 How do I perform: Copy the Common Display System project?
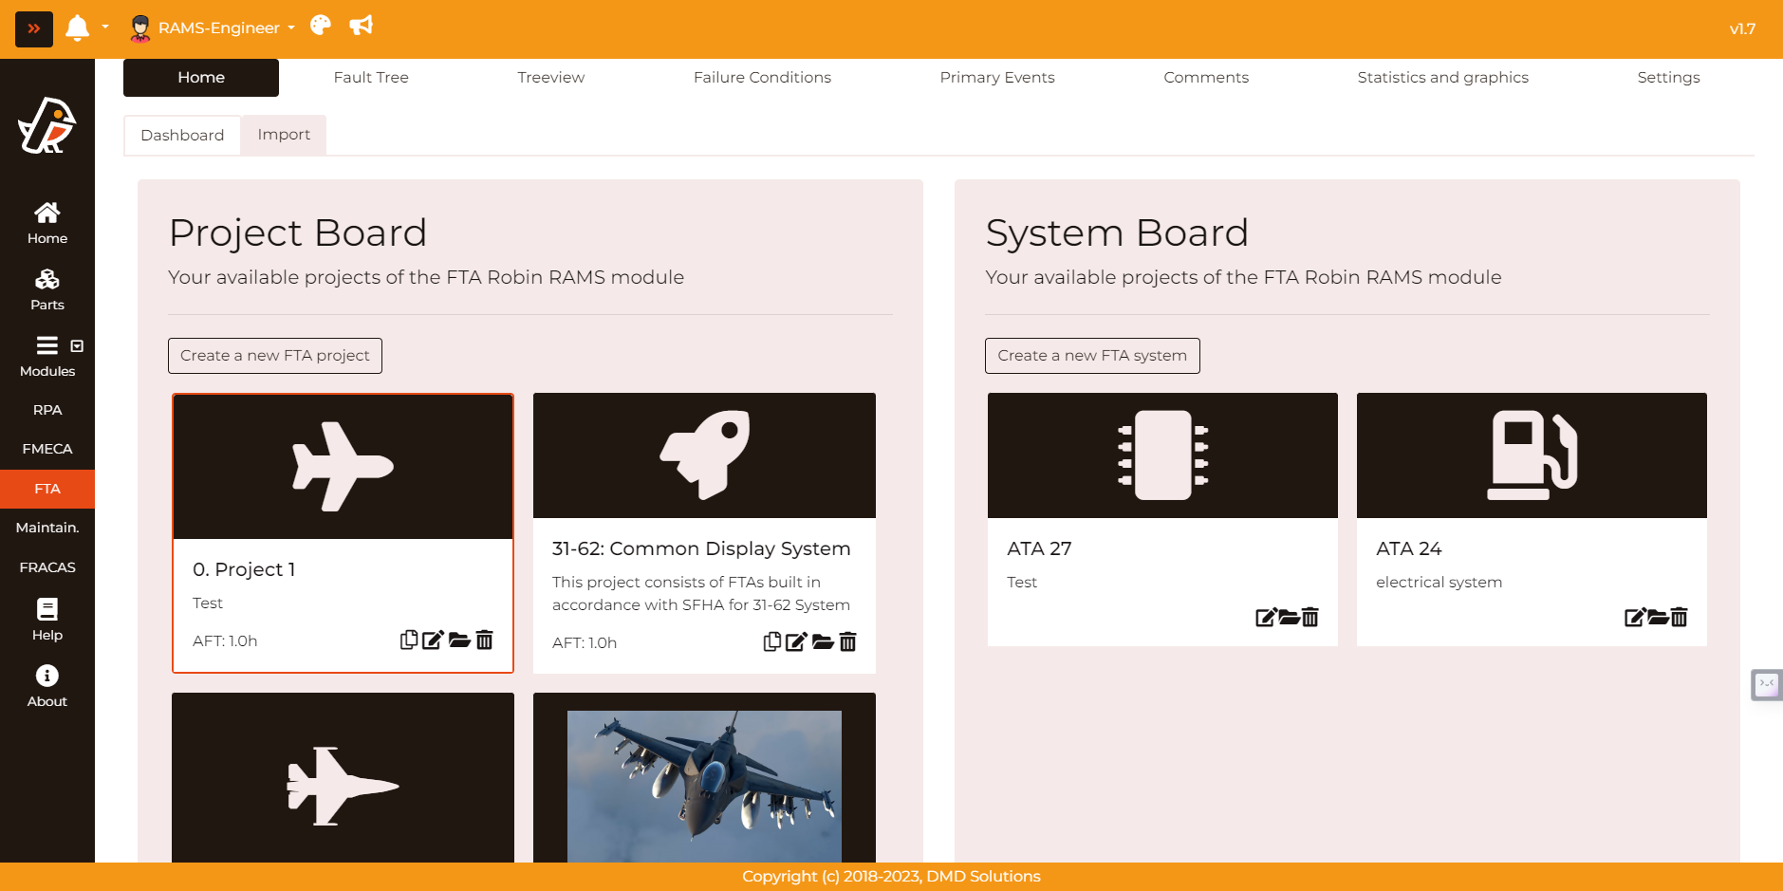pyautogui.click(x=772, y=642)
